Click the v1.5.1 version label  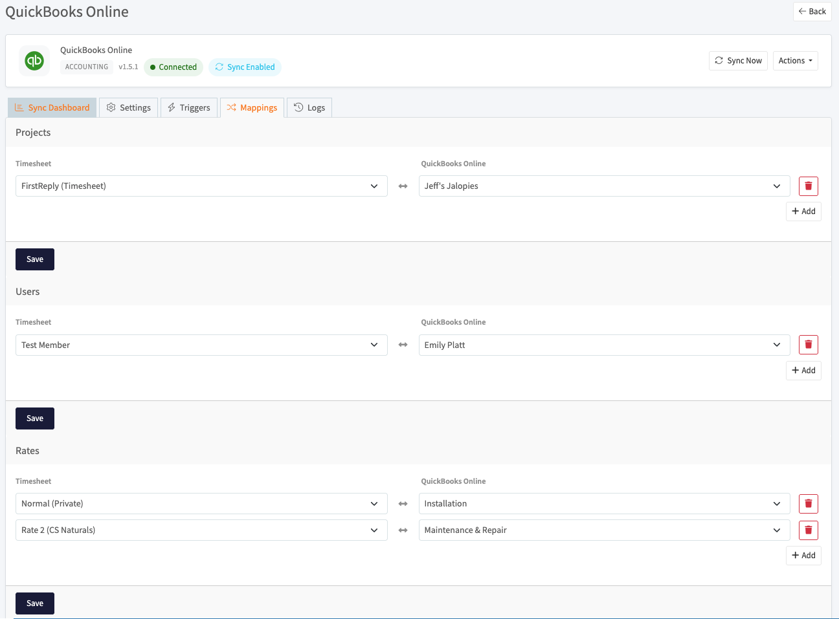[x=128, y=67]
